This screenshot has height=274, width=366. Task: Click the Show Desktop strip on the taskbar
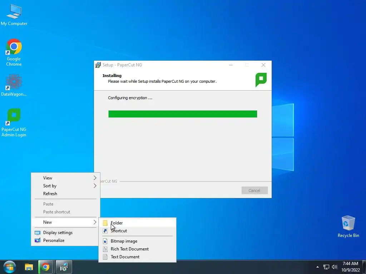pos(364,267)
